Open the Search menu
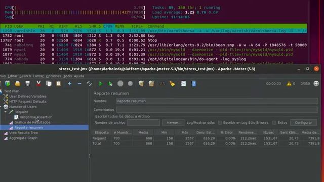The height and width of the screenshot is (182, 324). click(x=25, y=76)
